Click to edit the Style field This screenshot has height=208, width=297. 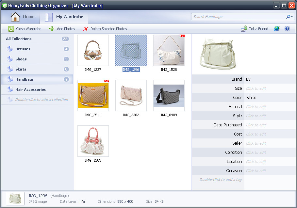click(270, 116)
